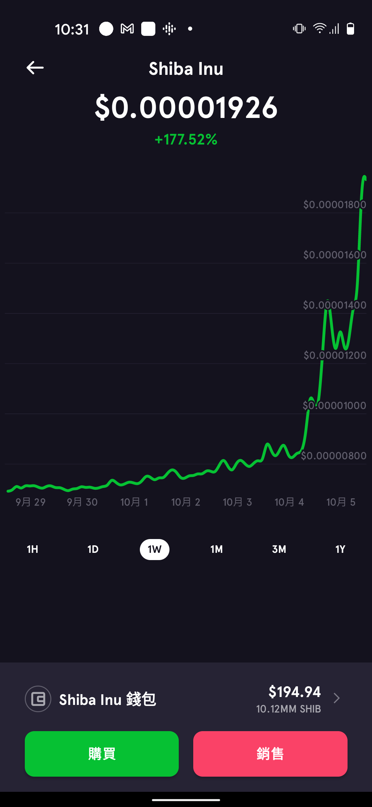Image resolution: width=372 pixels, height=807 pixels.
Task: Select the 1W time range
Action: [155, 549]
